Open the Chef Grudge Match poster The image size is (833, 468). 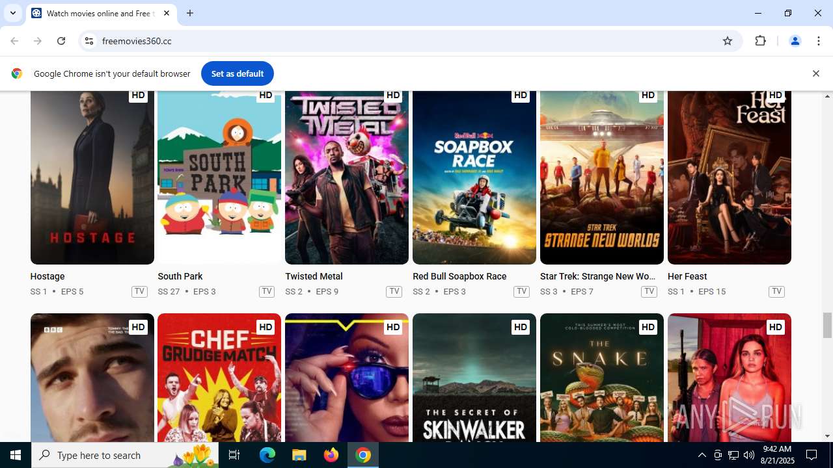(219, 378)
